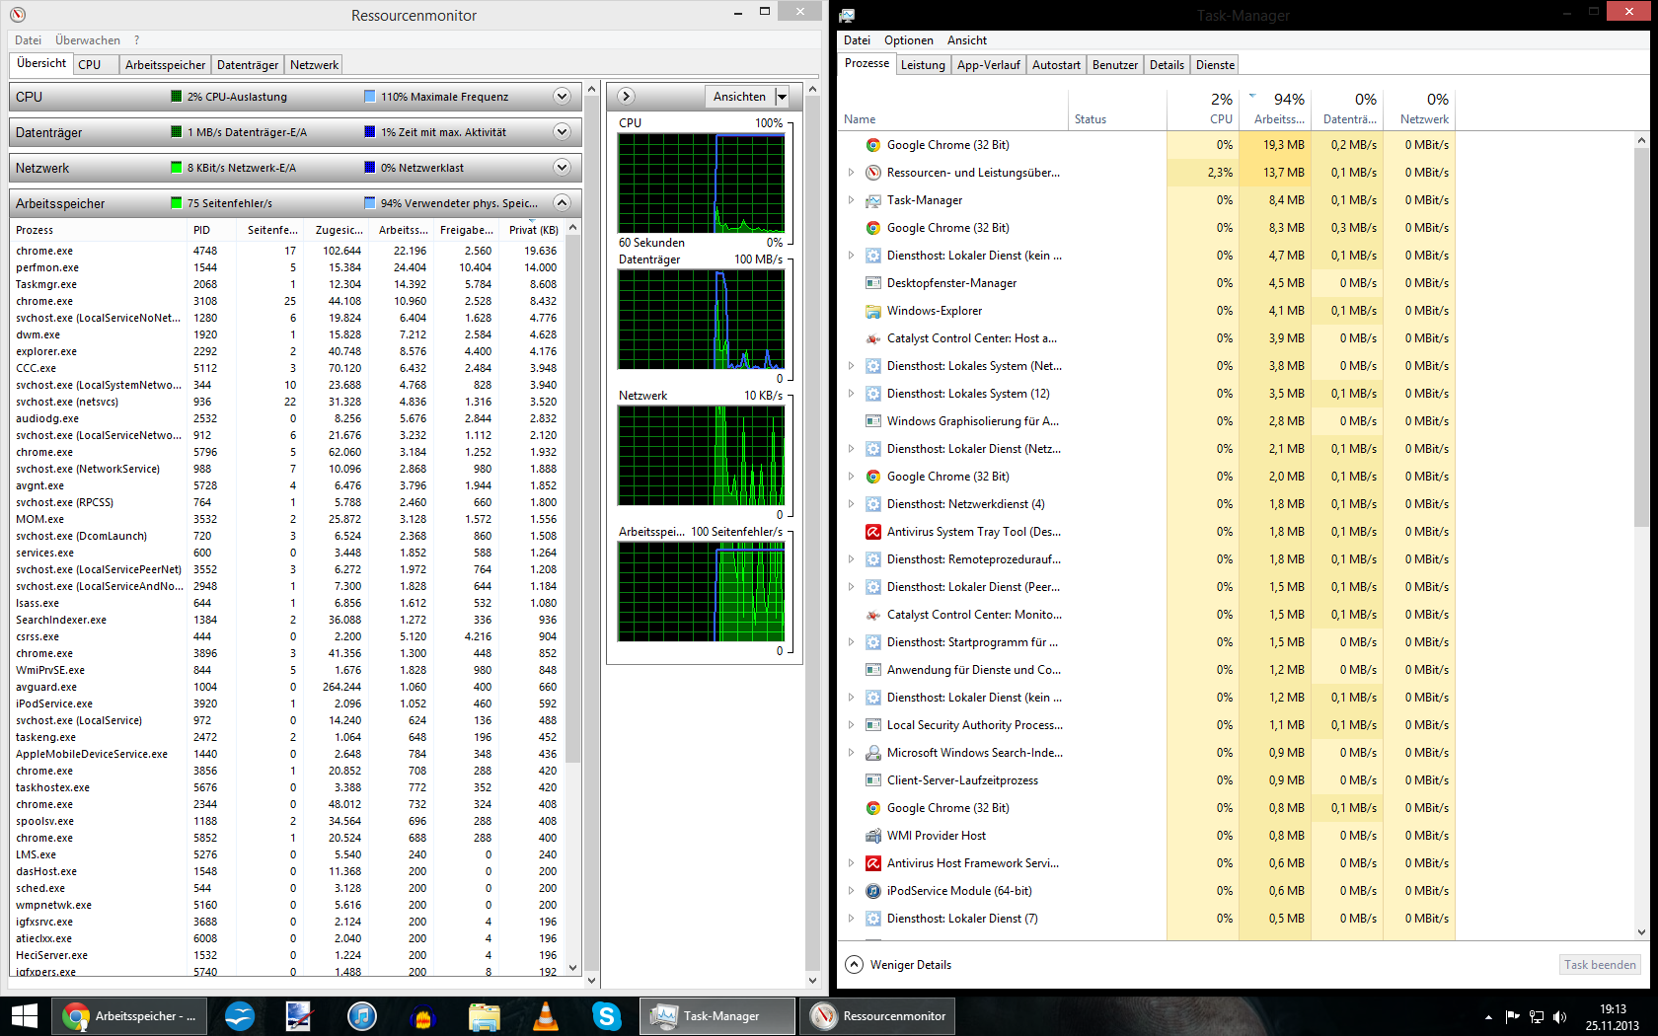Click the Antivirus System Tray Tool icon

click(872, 532)
